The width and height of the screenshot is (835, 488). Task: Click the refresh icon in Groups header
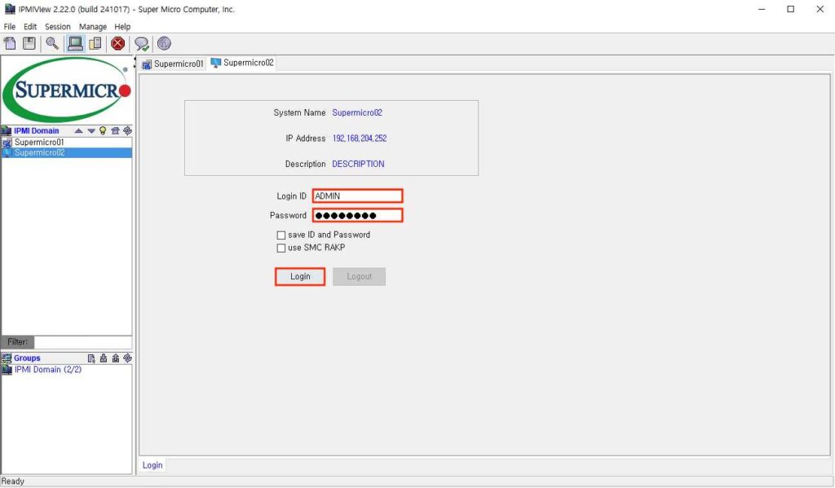point(127,358)
